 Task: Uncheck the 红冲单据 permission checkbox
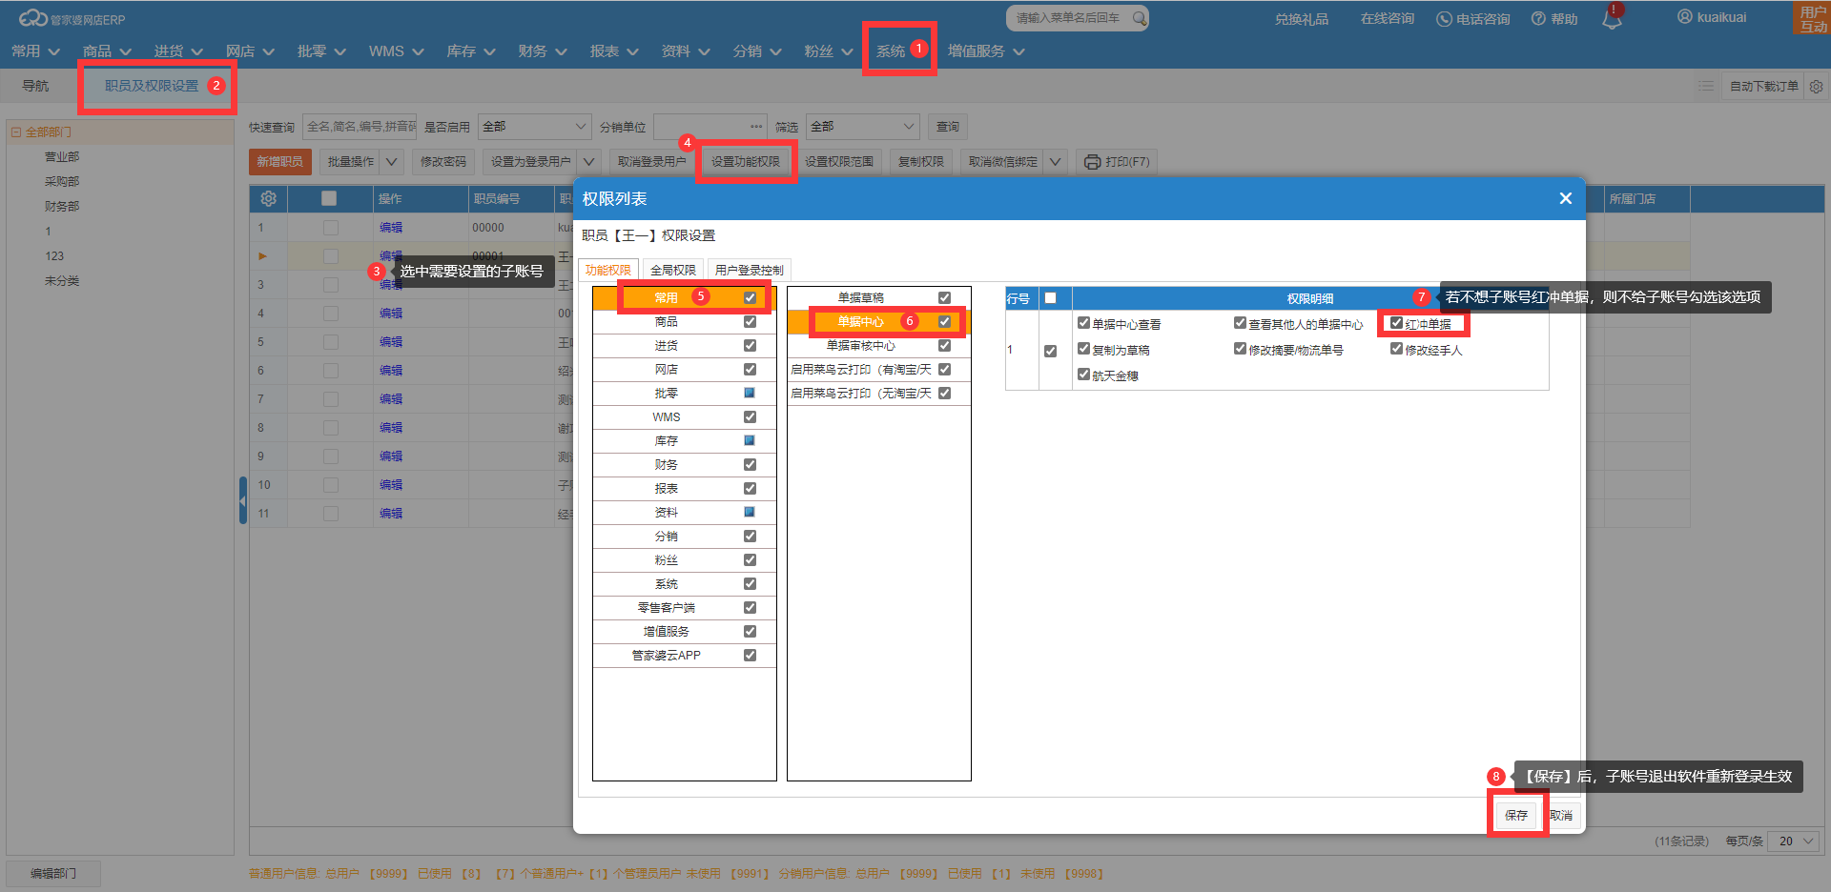[1396, 324]
